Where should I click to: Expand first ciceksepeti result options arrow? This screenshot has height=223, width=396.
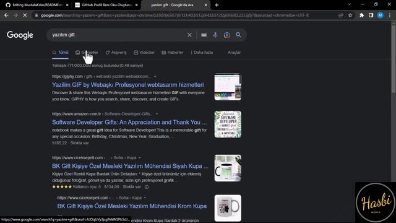pyautogui.click(x=140, y=157)
